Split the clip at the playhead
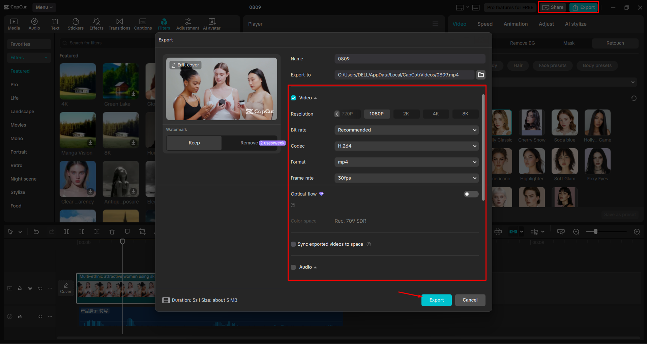This screenshot has height=344, width=647. click(66, 231)
